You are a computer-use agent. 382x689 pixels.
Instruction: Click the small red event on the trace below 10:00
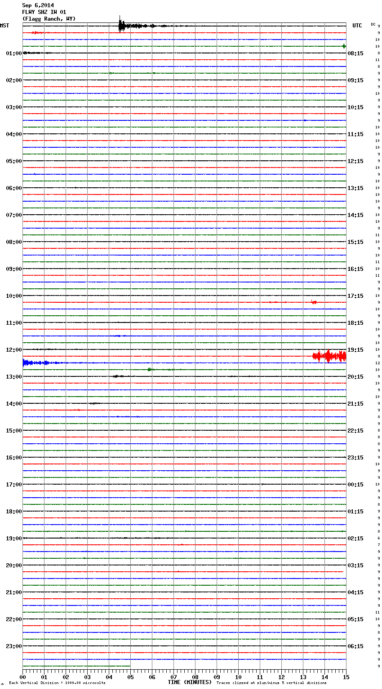click(314, 302)
